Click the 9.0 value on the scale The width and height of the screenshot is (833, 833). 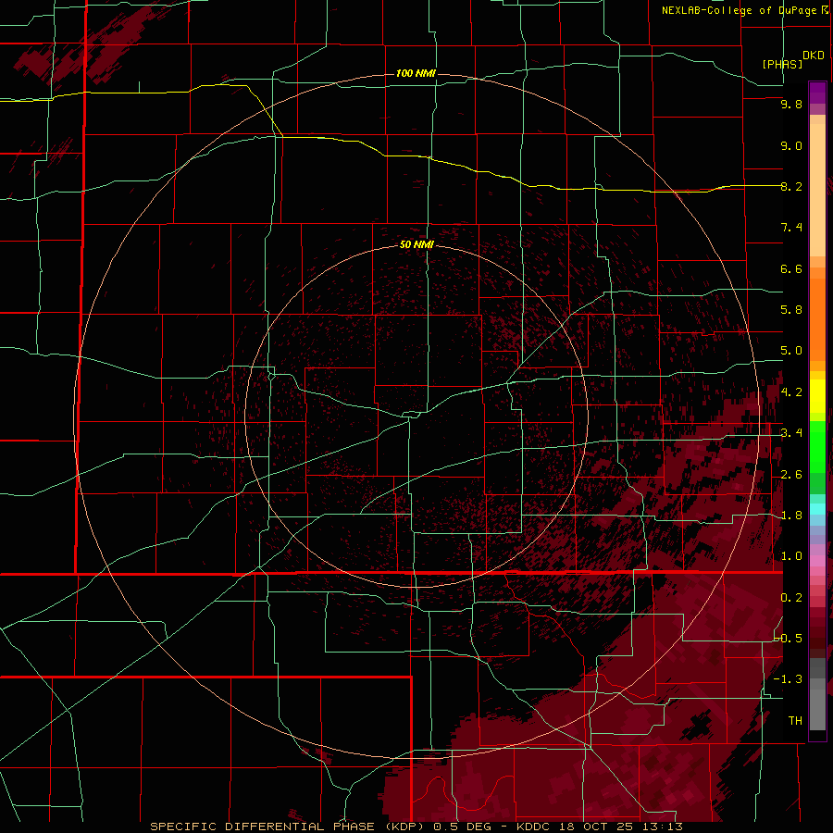click(791, 146)
